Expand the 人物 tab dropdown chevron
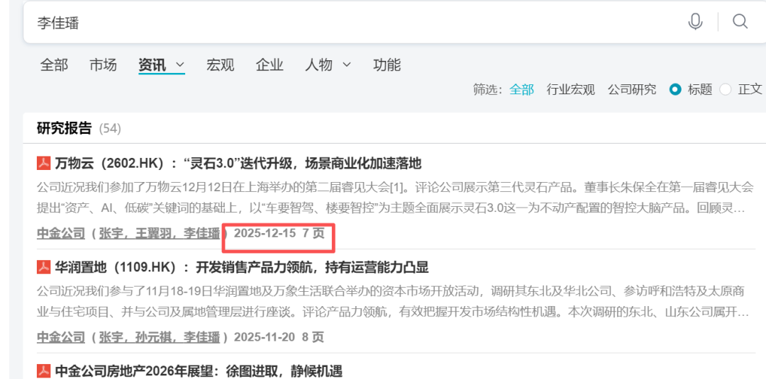This screenshot has width=766, height=379. pos(346,65)
